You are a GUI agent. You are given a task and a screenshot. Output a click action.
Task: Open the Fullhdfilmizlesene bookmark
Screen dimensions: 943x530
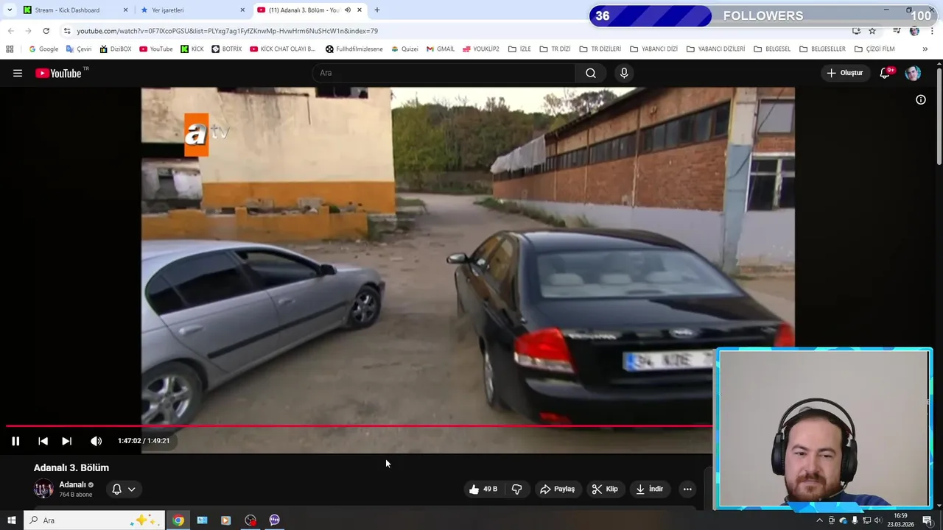354,49
